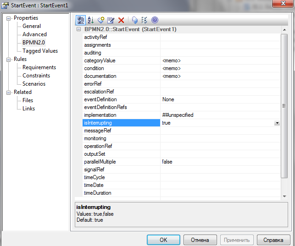Viewport: 295px width, 246px height.
Task: Collapse the Related tree node
Action: (x=8, y=93)
